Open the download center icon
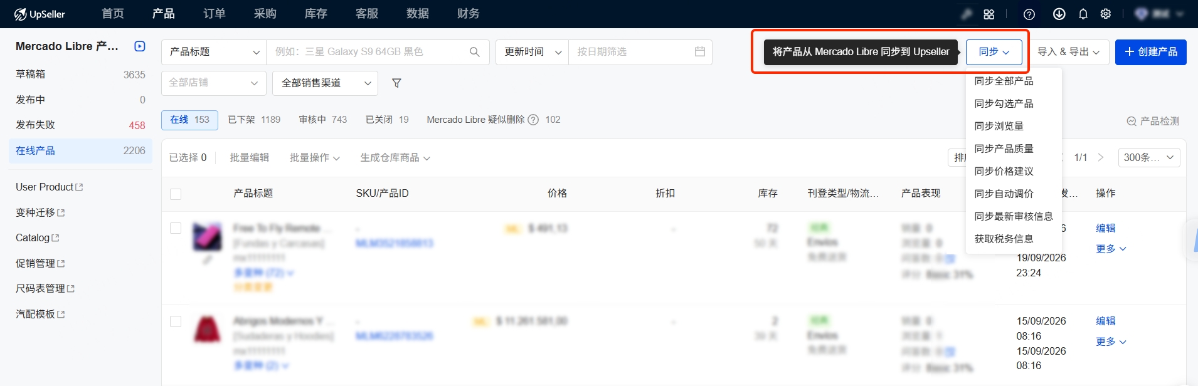Image resolution: width=1198 pixels, height=386 pixels. tap(1059, 14)
